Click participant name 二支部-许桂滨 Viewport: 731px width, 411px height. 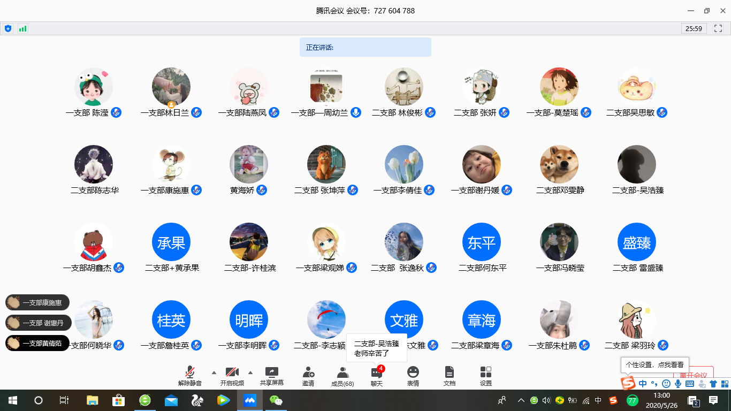click(x=250, y=268)
